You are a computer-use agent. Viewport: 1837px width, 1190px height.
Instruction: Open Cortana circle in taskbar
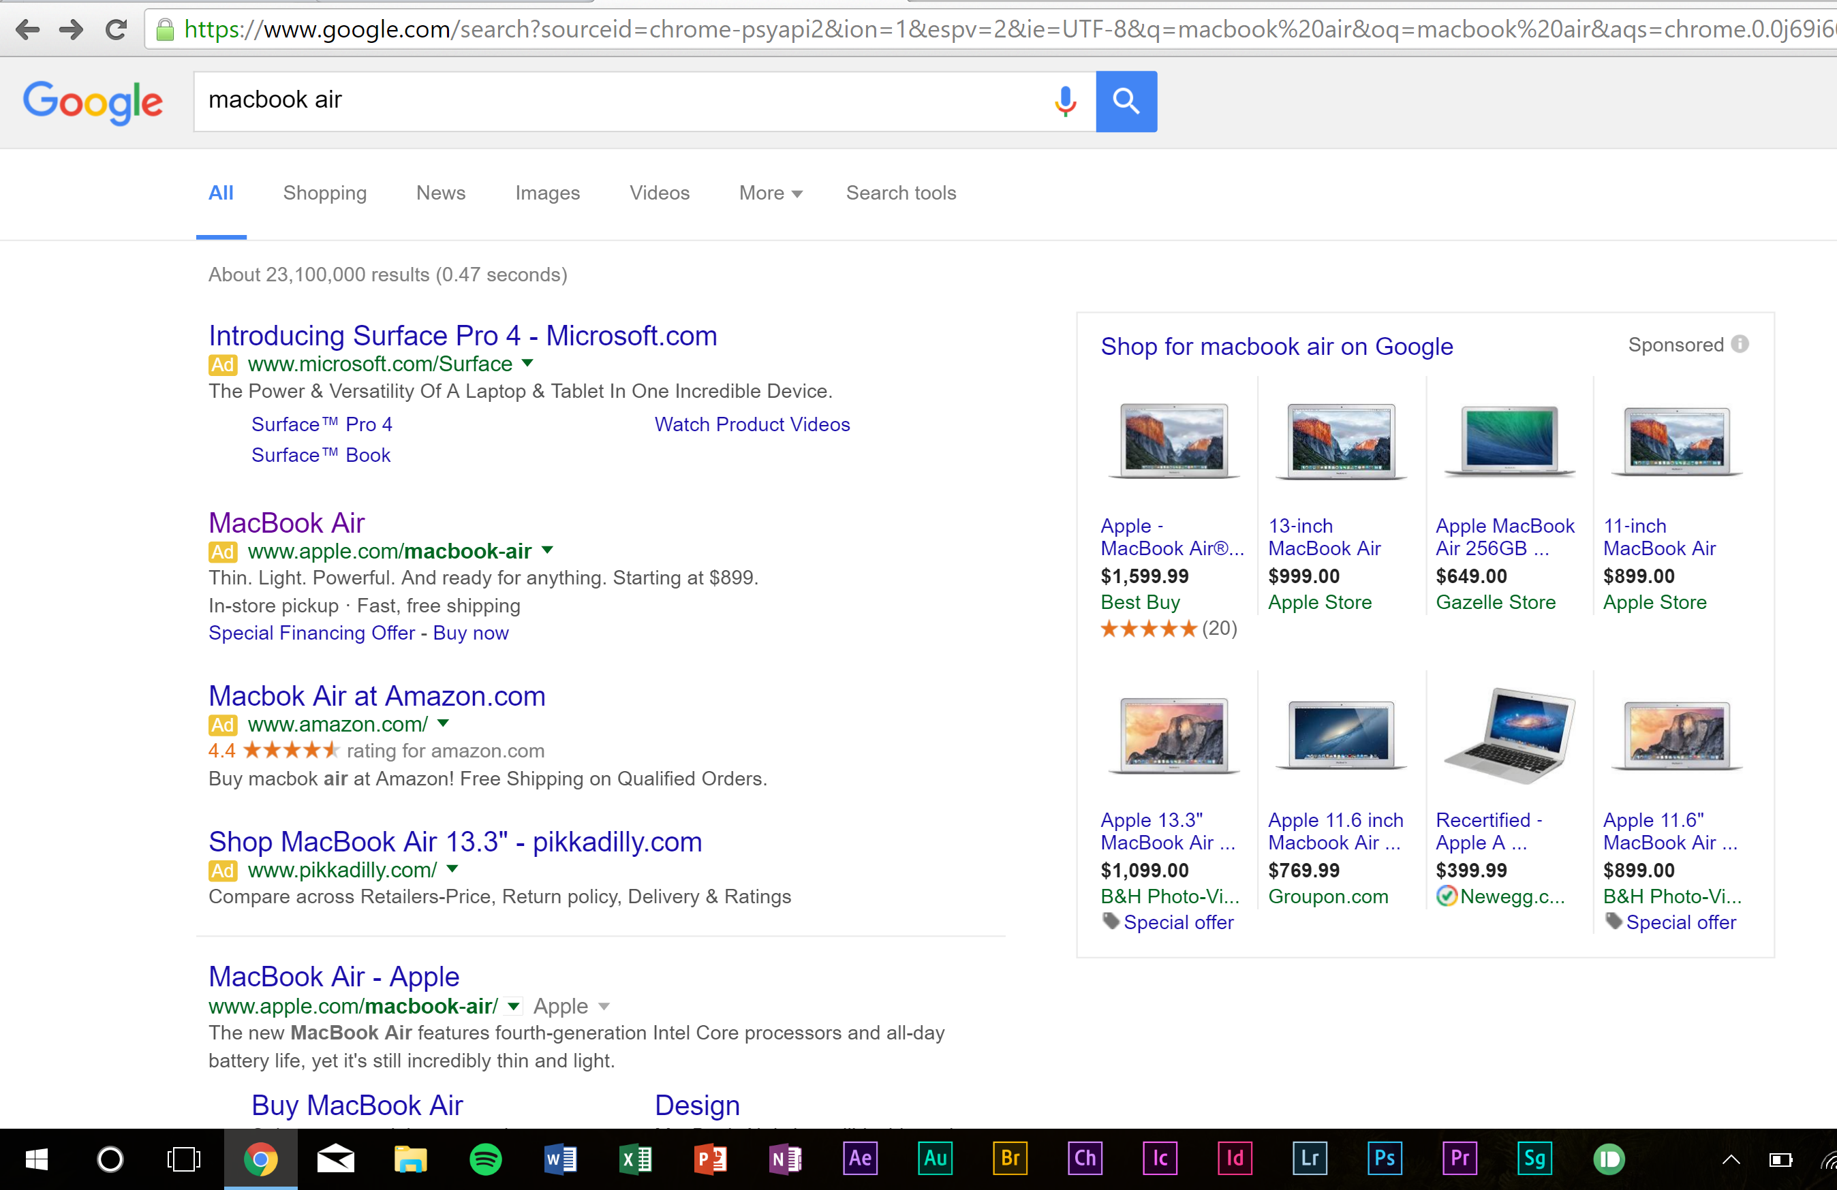(110, 1159)
